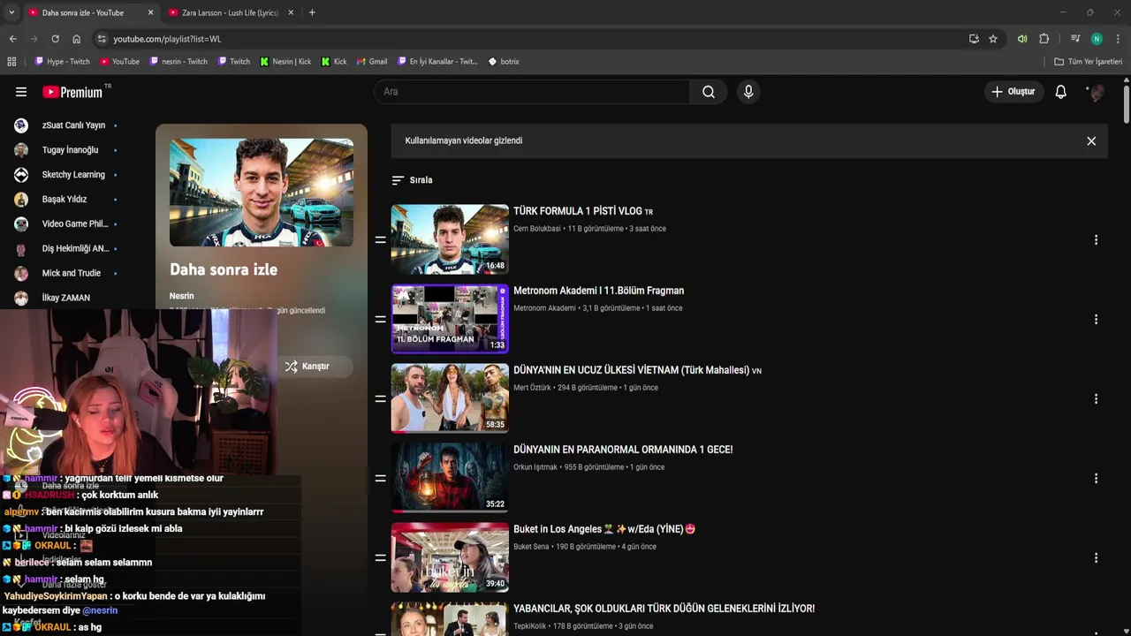
Task: Open the Oluştur create menu
Action: (1013, 92)
